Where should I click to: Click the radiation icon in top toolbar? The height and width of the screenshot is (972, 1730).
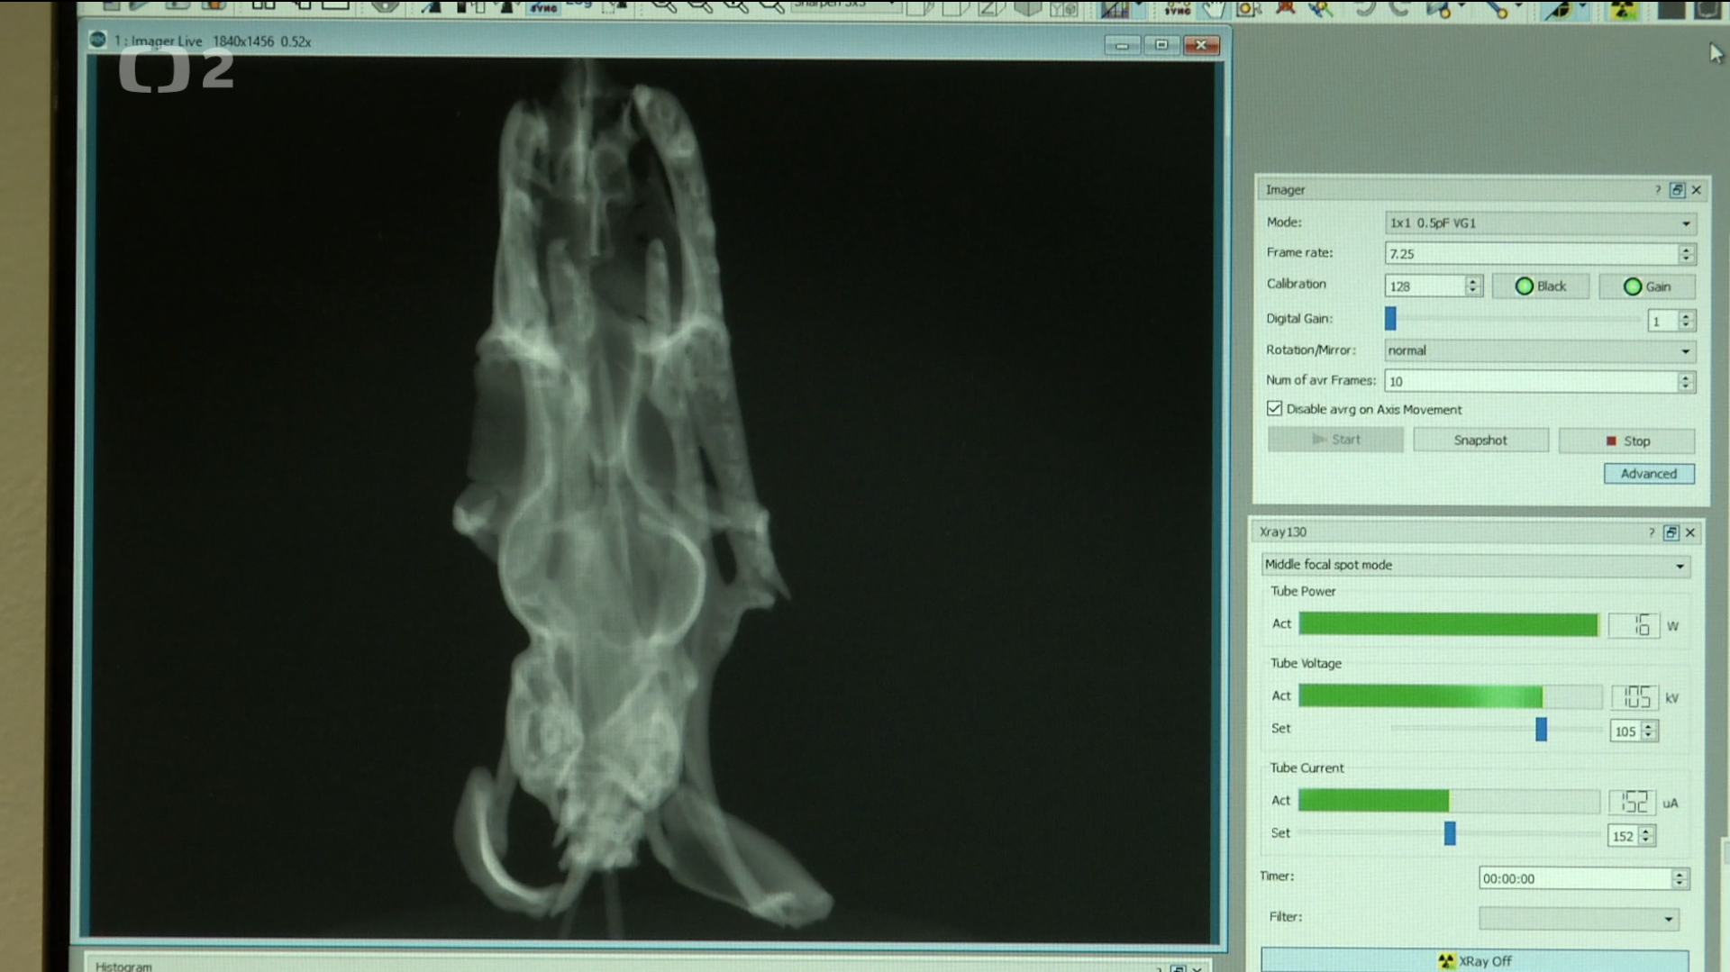1623,10
